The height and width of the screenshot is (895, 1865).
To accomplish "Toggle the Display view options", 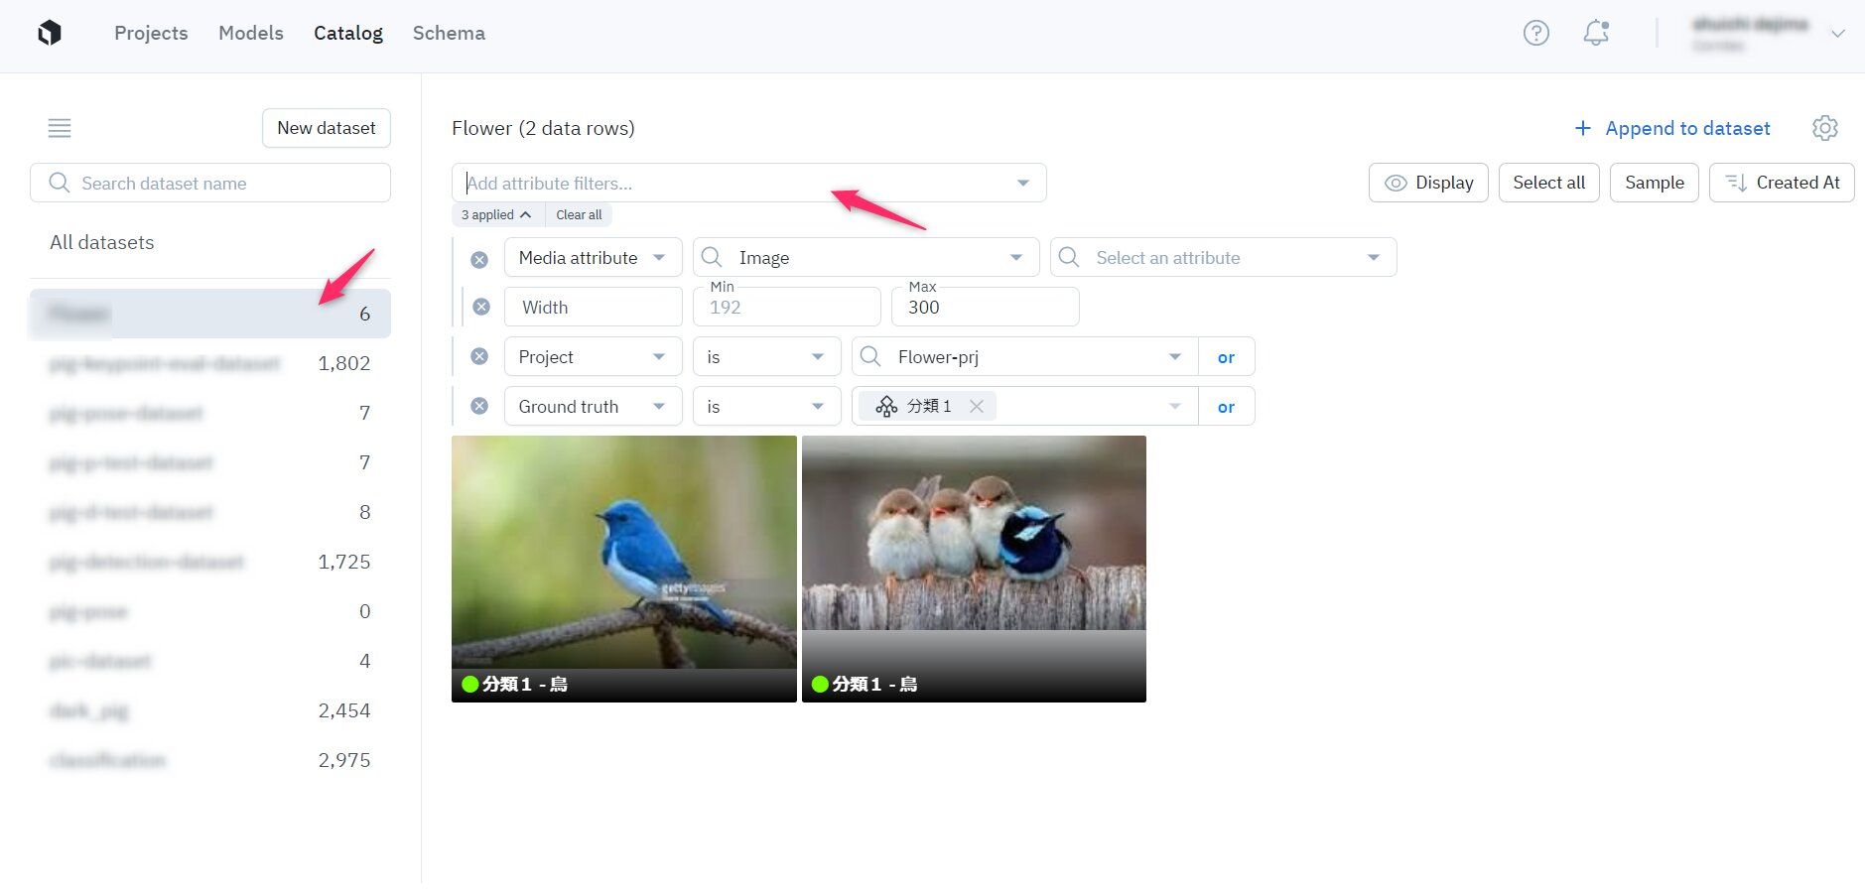I will 1428,183.
